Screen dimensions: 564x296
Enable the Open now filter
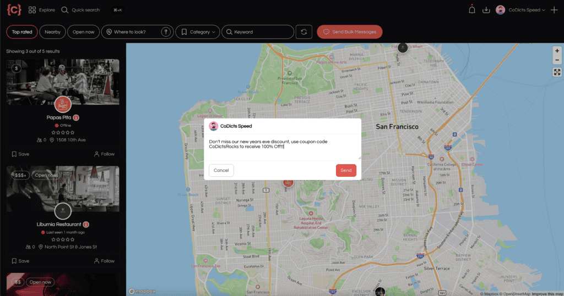click(x=83, y=32)
